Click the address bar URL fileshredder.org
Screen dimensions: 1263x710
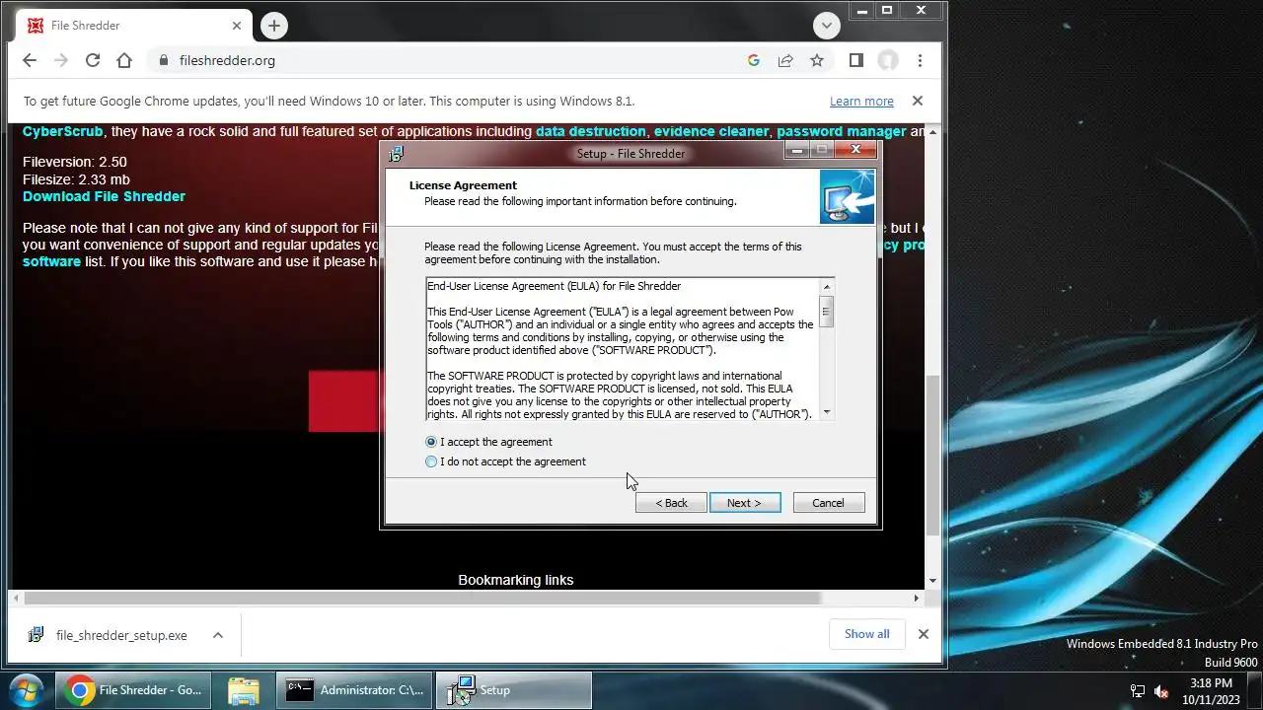coord(227,60)
